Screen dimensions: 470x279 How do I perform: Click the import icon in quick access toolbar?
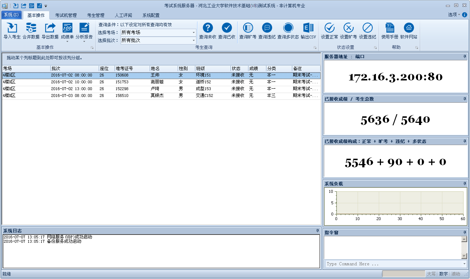pos(16,6)
